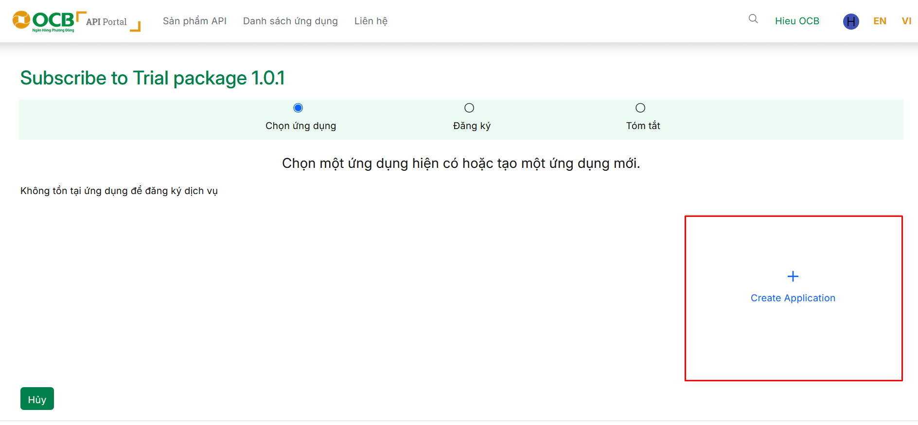Select the Tóm tắt radio button
The width and height of the screenshot is (918, 425).
click(640, 108)
